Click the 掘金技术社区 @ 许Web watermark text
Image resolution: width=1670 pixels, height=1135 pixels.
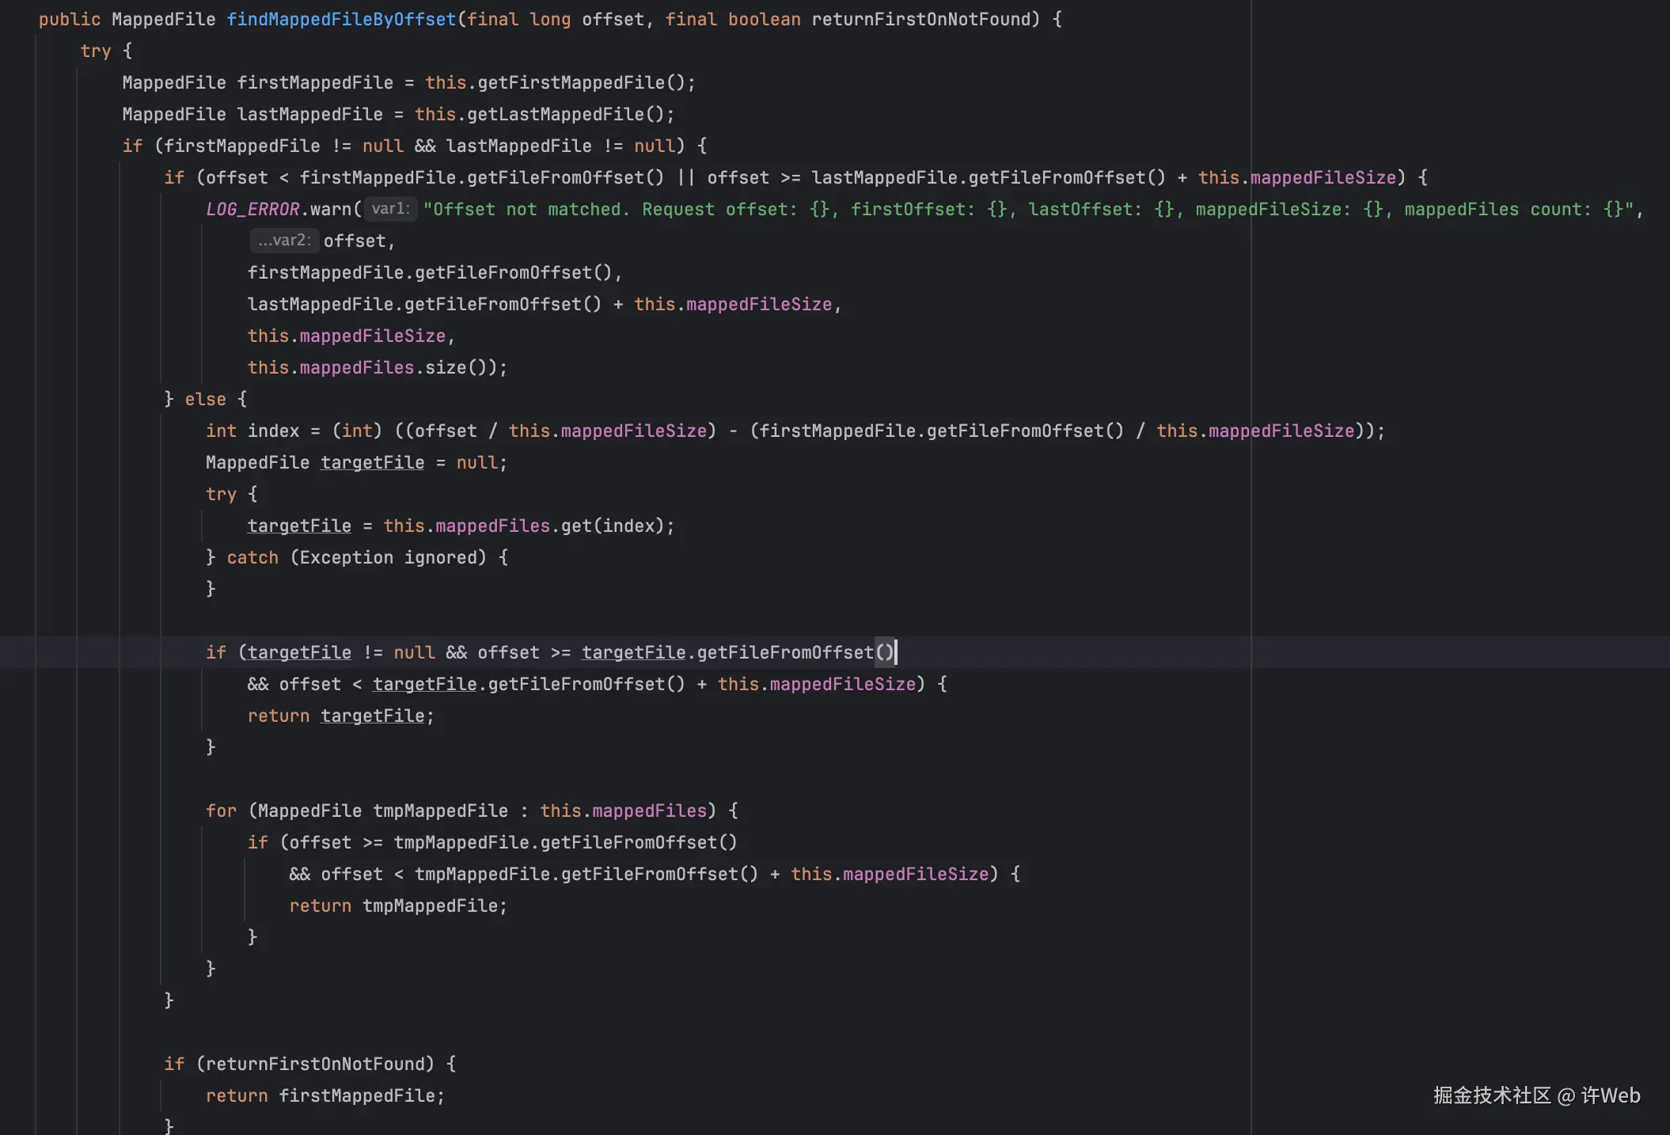(x=1535, y=1095)
